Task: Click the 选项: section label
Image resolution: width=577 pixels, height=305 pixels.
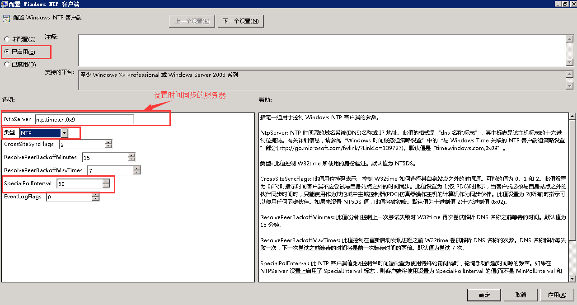Action: [9, 99]
